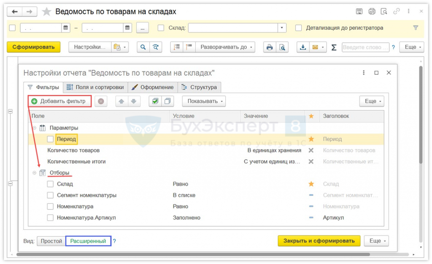Send report by email envelope icon
This screenshot has height=264, width=432.
[315, 47]
